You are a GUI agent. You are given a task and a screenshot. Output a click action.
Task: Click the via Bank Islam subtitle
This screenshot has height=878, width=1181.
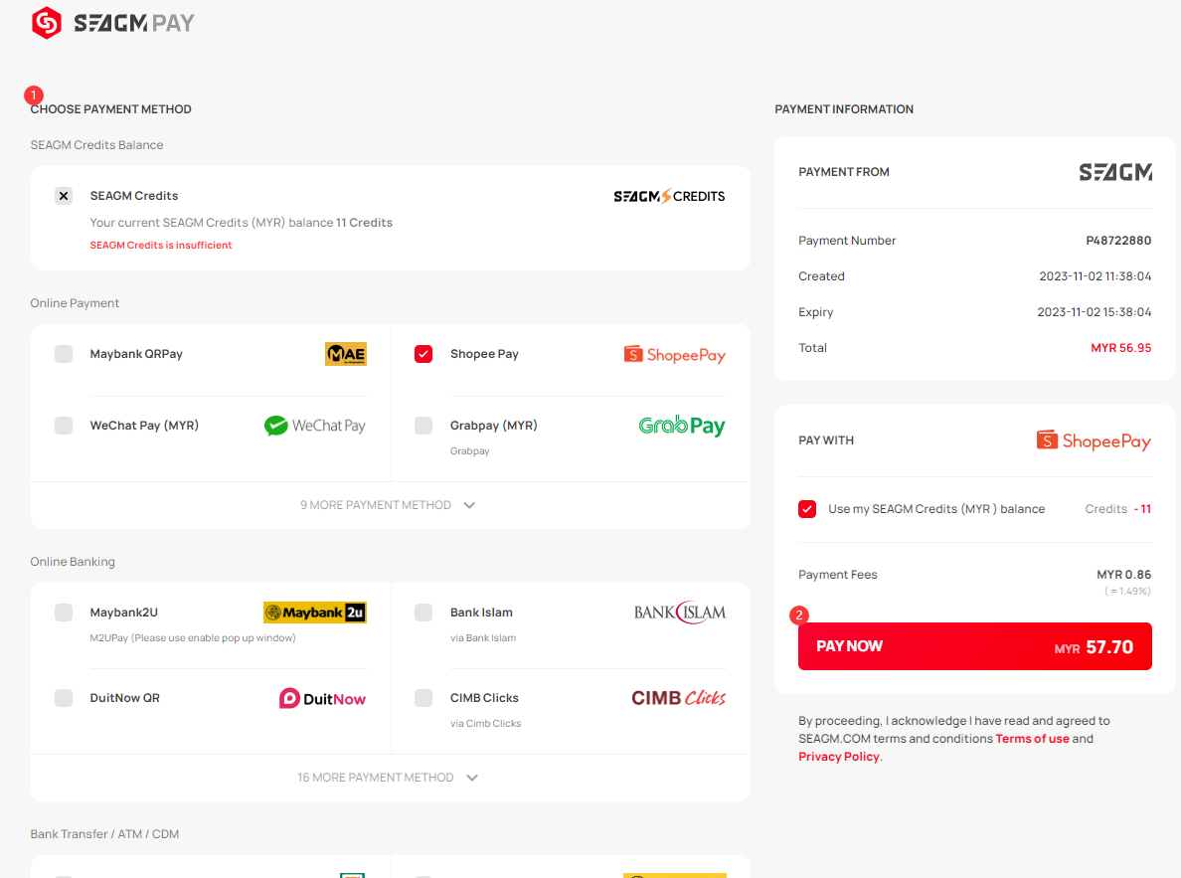coord(483,638)
